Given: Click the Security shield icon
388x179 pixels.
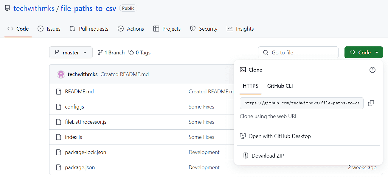Looking at the screenshot, I should pyautogui.click(x=193, y=29).
